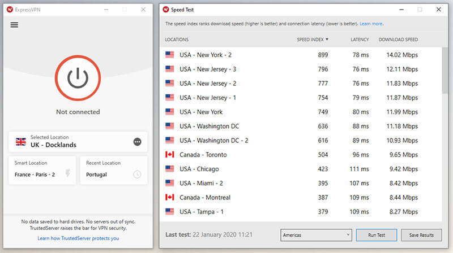The width and height of the screenshot is (453, 253).
Task: Open the hamburger menu in ExpressVPN
Action: pyautogui.click(x=14, y=25)
